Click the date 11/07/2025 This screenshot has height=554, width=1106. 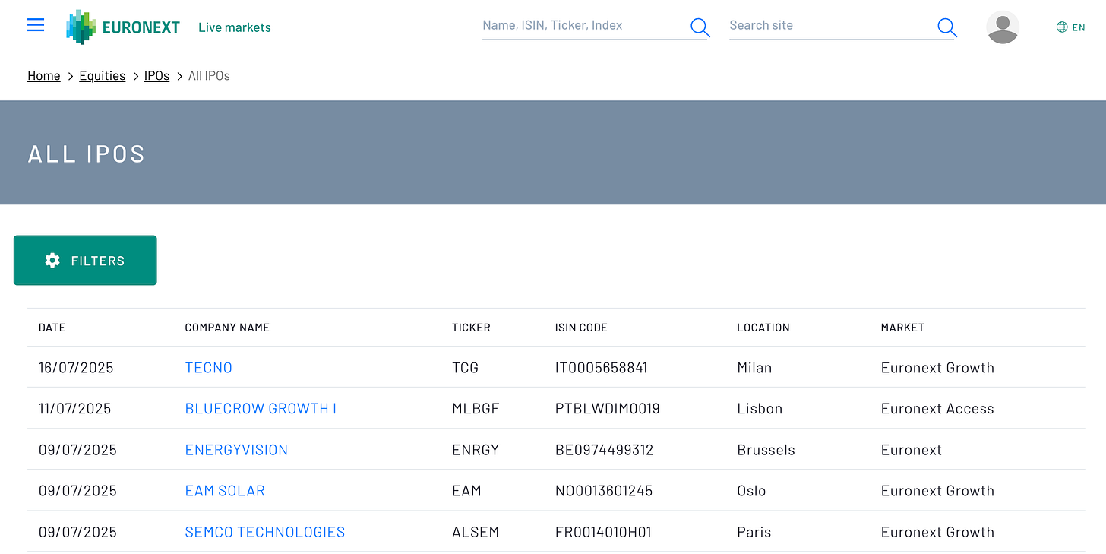pyautogui.click(x=74, y=409)
